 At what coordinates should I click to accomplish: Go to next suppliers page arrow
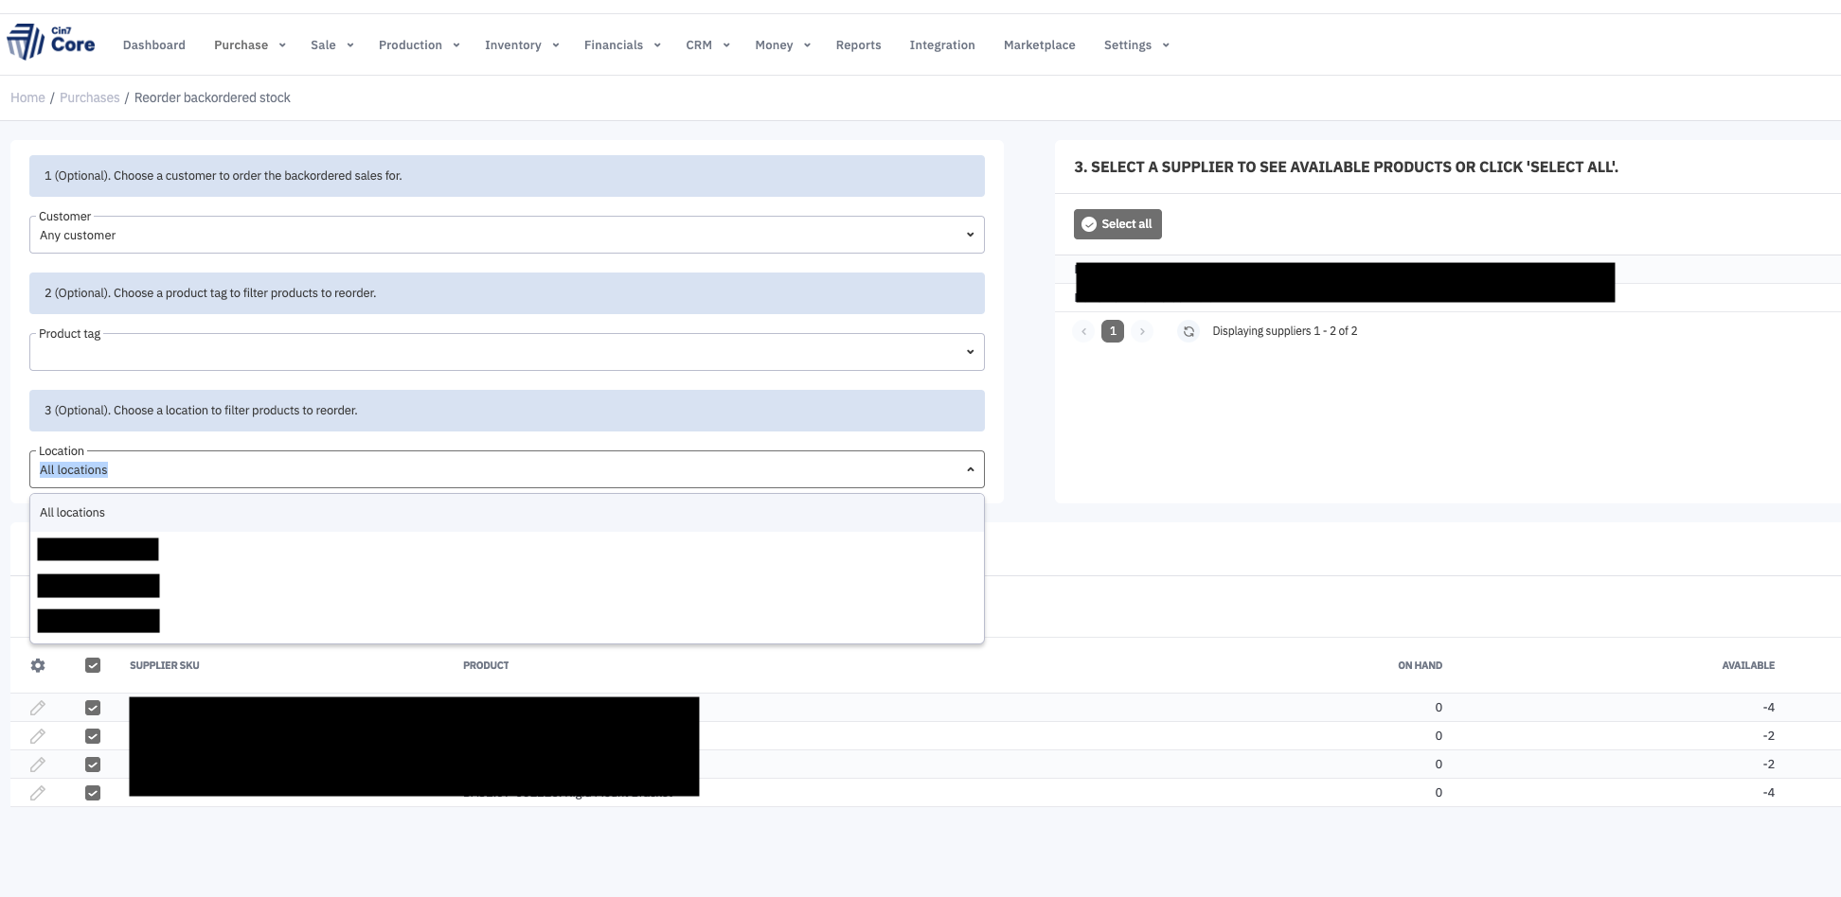pos(1142,331)
